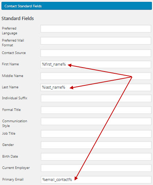
Task: Click the Communication Style input field
Action: [96, 122]
